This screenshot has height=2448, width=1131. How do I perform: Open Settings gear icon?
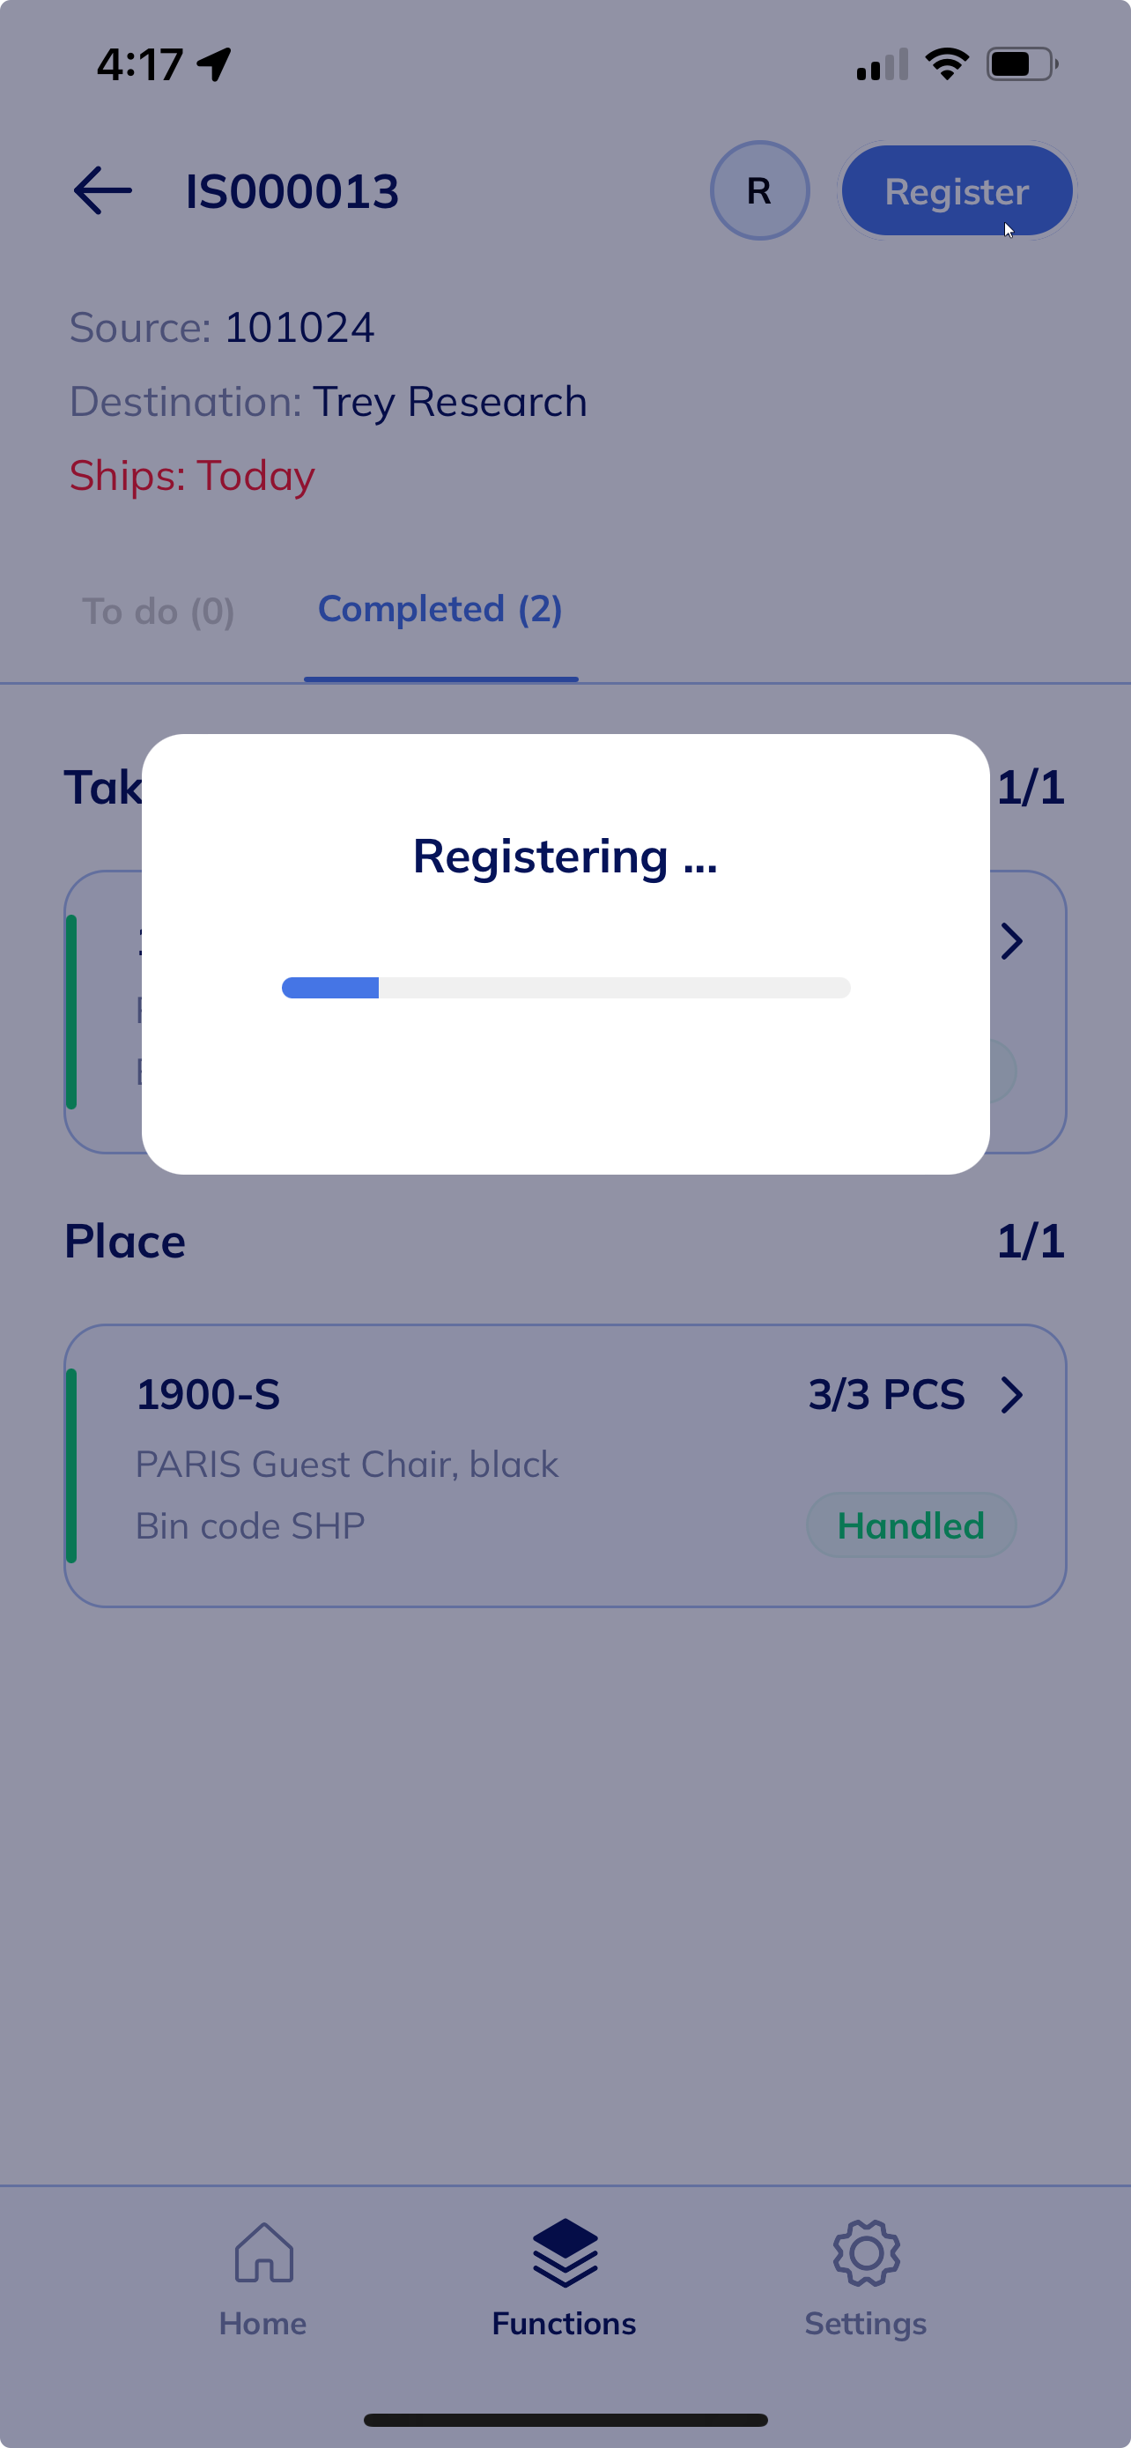pyautogui.click(x=866, y=2252)
